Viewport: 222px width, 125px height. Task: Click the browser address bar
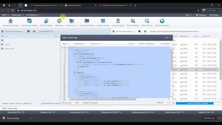pyautogui.click(x=106, y=10)
